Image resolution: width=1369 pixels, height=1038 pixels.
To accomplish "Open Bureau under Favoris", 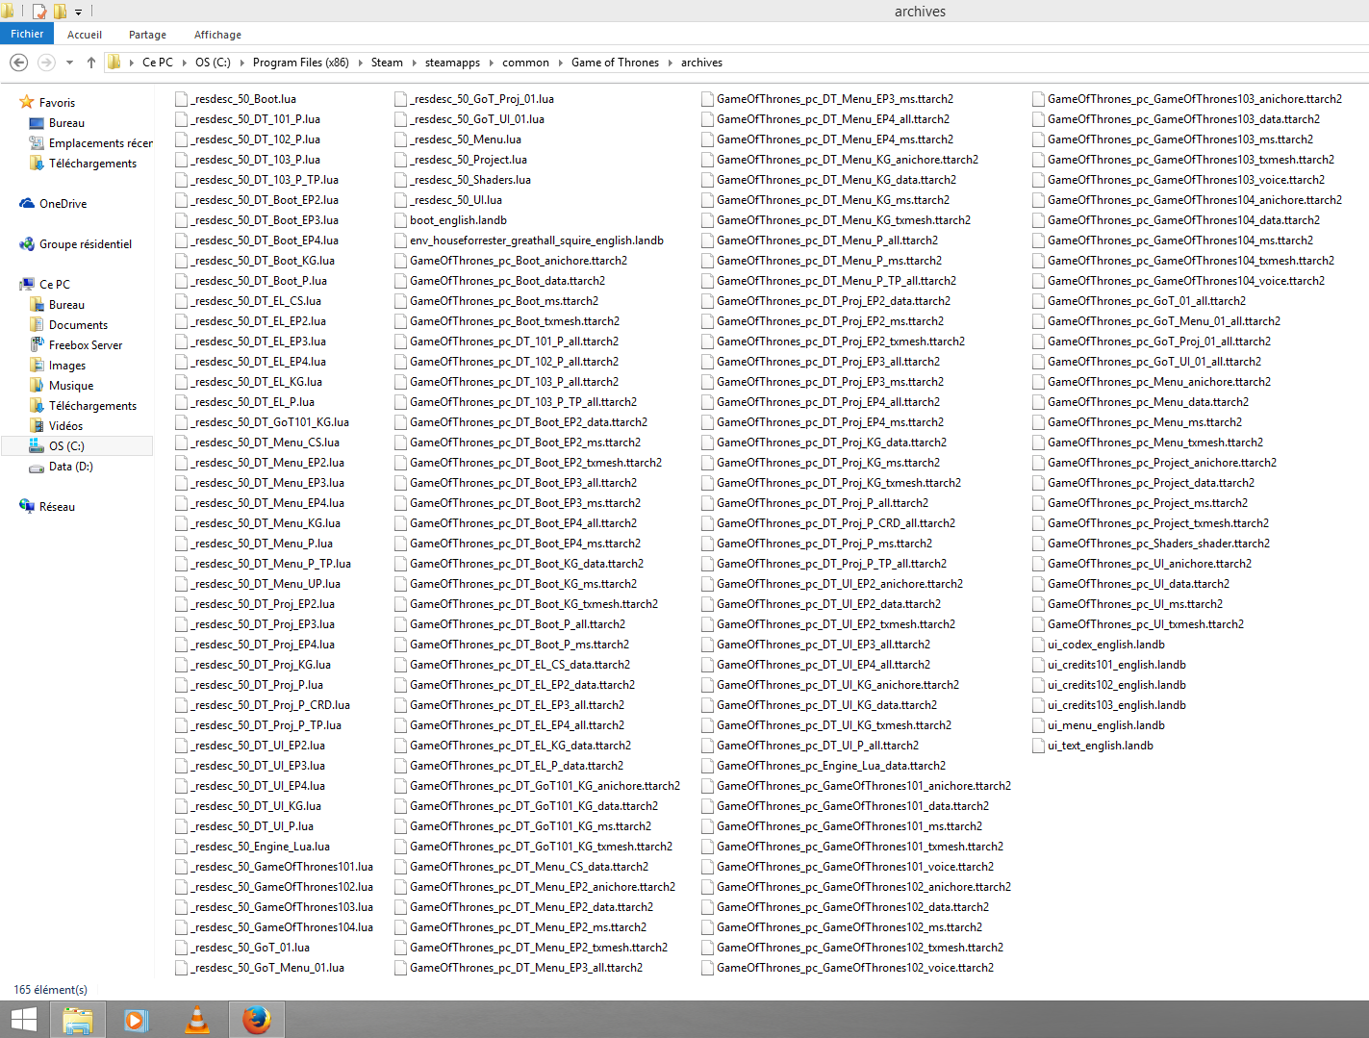I will pyautogui.click(x=66, y=123).
